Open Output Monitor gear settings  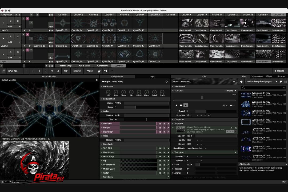click(x=97, y=80)
